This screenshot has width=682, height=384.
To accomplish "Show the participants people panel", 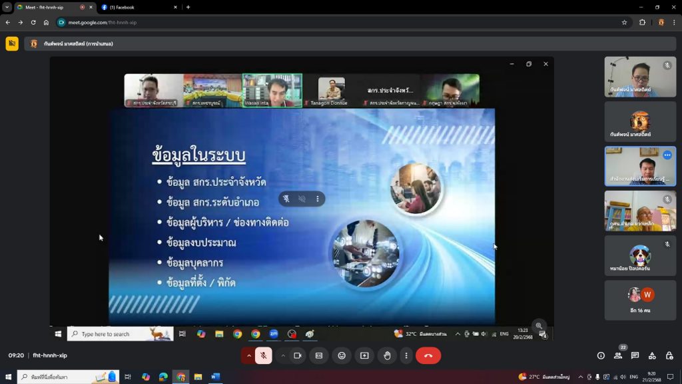I will tap(618, 356).
